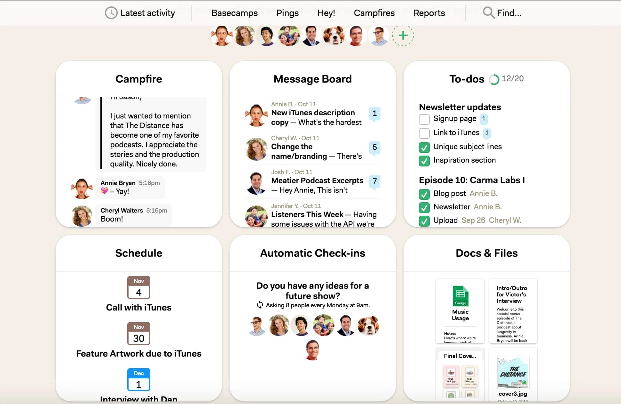
Task: Expand the Message Board Basecamps tab
Action: pos(313,79)
